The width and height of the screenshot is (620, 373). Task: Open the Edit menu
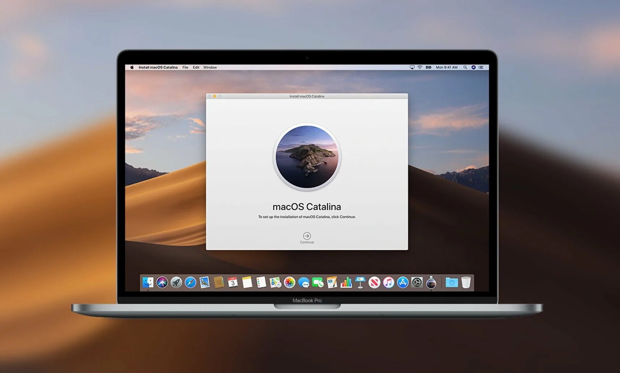196,68
